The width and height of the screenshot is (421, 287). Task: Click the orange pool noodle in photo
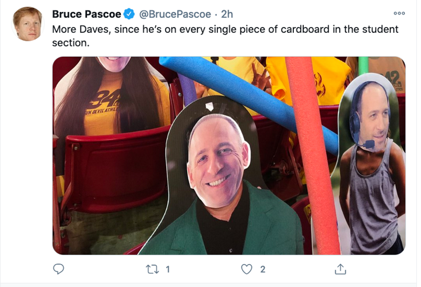(312, 156)
